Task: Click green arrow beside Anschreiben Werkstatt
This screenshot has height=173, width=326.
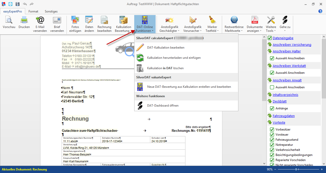Action: tap(269, 66)
